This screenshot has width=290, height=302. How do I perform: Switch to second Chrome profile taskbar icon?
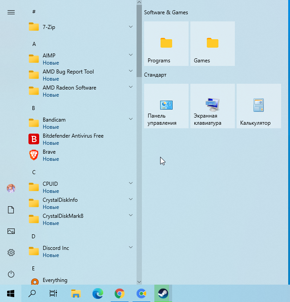[x=141, y=294]
